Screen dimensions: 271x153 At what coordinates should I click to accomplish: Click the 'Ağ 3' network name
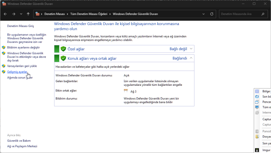pos(133,92)
